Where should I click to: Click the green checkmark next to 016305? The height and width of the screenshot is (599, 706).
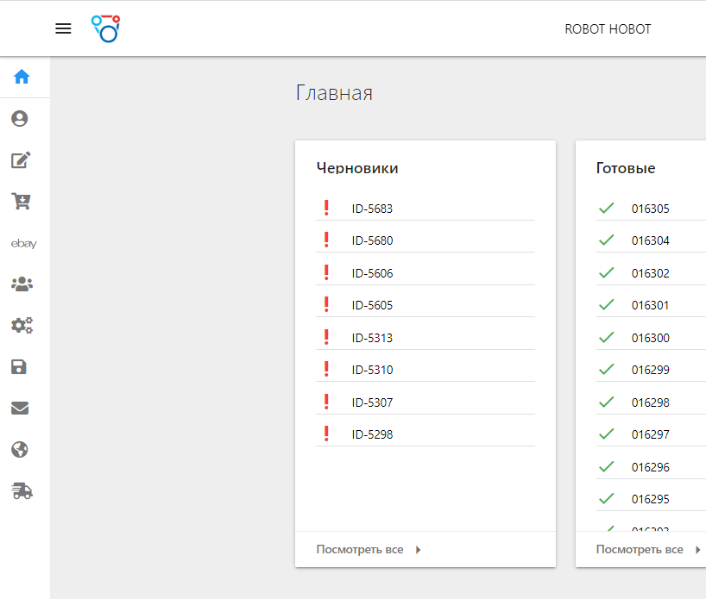(x=607, y=207)
